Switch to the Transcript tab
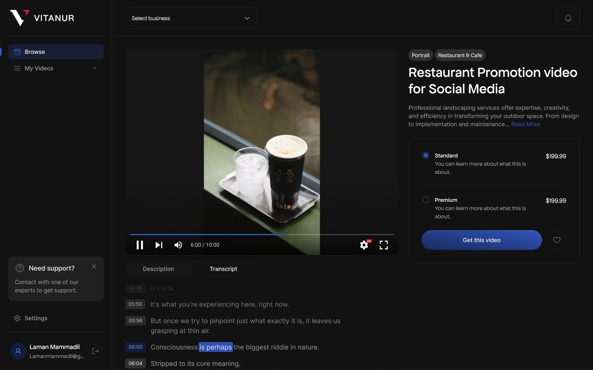This screenshot has width=593, height=370. [x=224, y=269]
